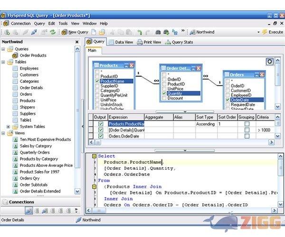Switch to the Data View tab
Viewport: 285px width, 237px height.
tap(121, 42)
